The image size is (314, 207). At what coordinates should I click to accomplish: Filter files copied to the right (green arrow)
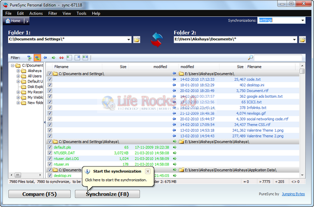pos(54,58)
